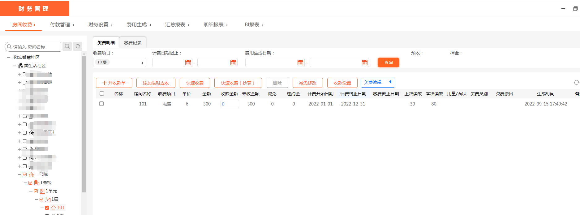Click the 2022-12-31 end date cell
The width and height of the screenshot is (580, 215).
353,104
